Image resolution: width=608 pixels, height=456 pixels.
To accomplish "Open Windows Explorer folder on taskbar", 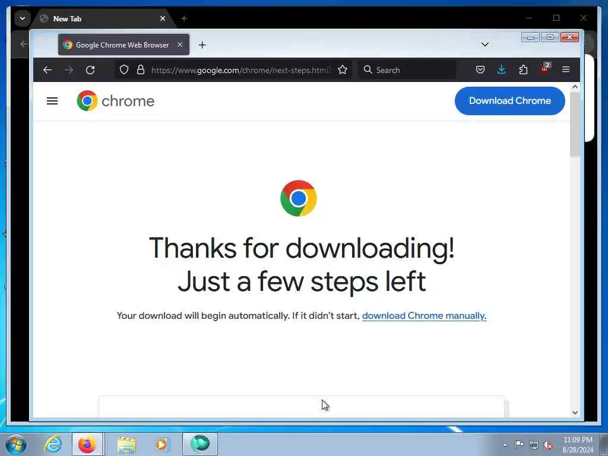I will (127, 444).
